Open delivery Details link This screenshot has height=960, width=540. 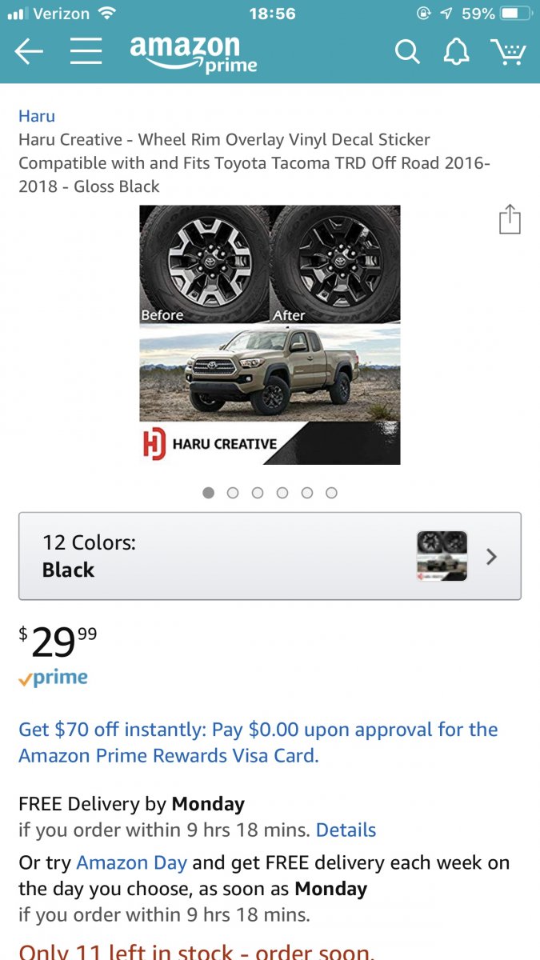[346, 830]
